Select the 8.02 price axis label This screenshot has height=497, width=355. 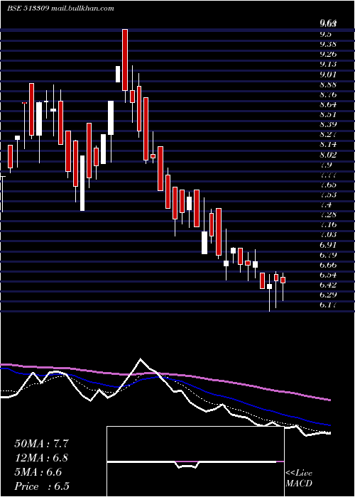click(328, 155)
